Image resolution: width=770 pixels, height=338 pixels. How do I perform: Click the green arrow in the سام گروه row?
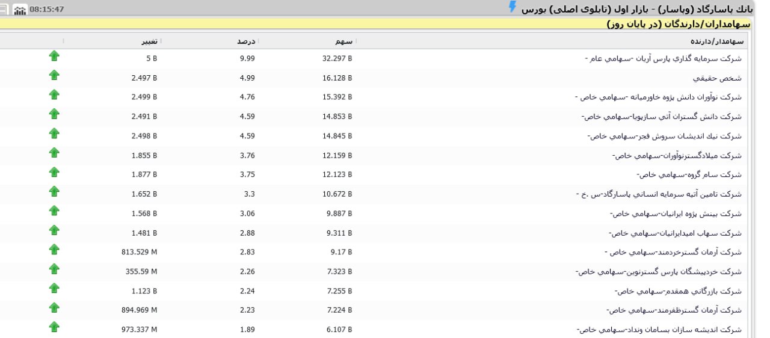tap(54, 172)
